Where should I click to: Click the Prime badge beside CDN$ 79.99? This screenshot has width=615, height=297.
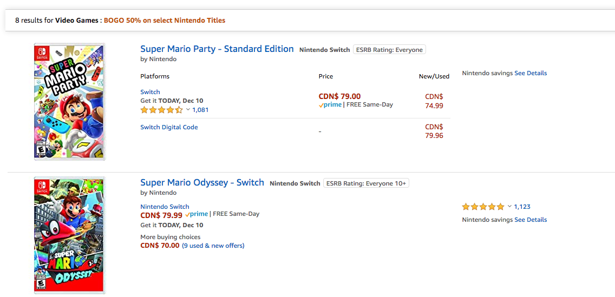[x=197, y=214]
